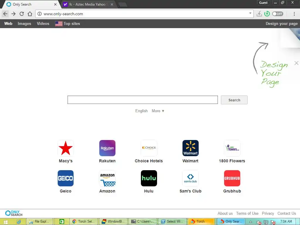The width and height of the screenshot is (300, 225).
Task: Click the muted volume tray icon
Action: (259, 222)
